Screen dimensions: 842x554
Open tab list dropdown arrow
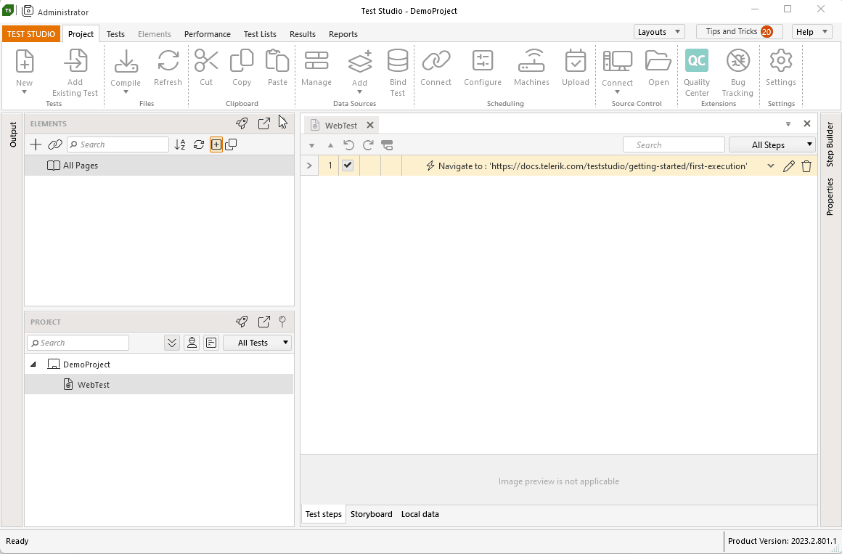788,124
